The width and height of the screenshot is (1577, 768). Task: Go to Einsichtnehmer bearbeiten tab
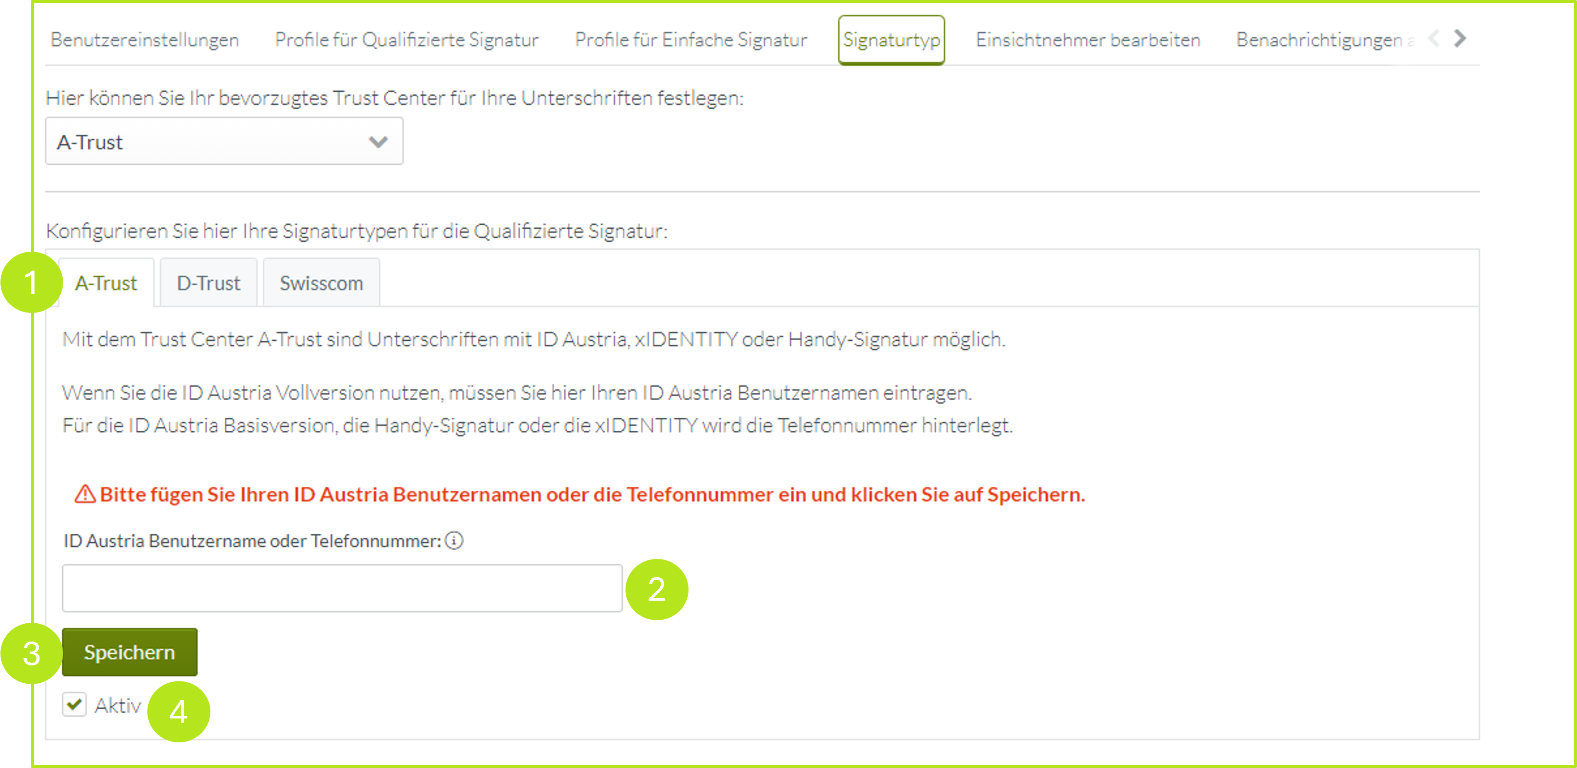tap(1088, 40)
